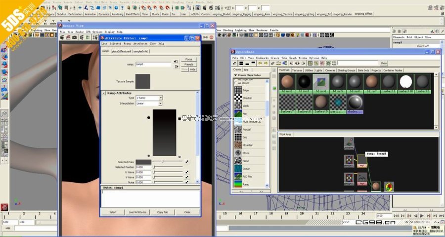This screenshot has width=445, height=237.
Task: Click map button beside Selected Color slider
Action: click(187, 162)
